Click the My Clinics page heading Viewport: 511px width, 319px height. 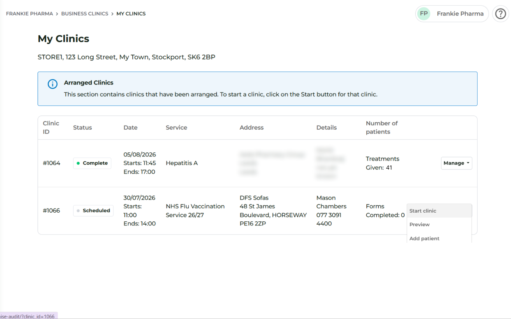tap(63, 39)
